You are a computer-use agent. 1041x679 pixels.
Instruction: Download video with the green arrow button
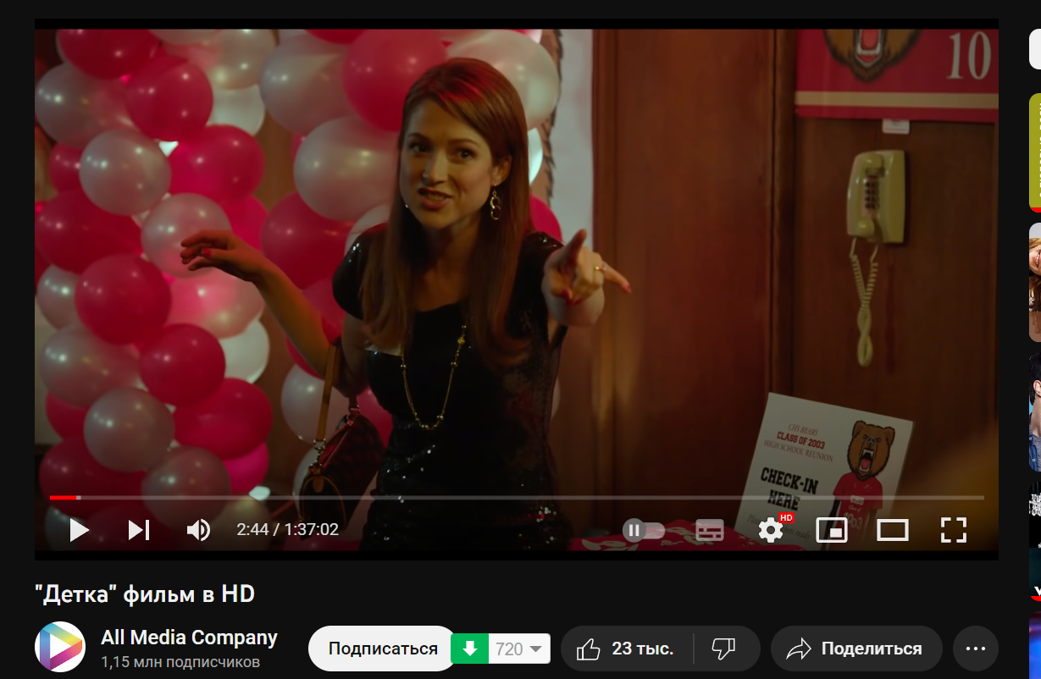(x=470, y=649)
